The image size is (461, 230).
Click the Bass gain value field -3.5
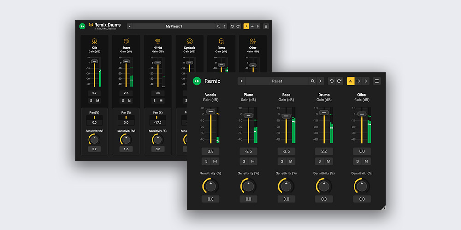point(286,151)
